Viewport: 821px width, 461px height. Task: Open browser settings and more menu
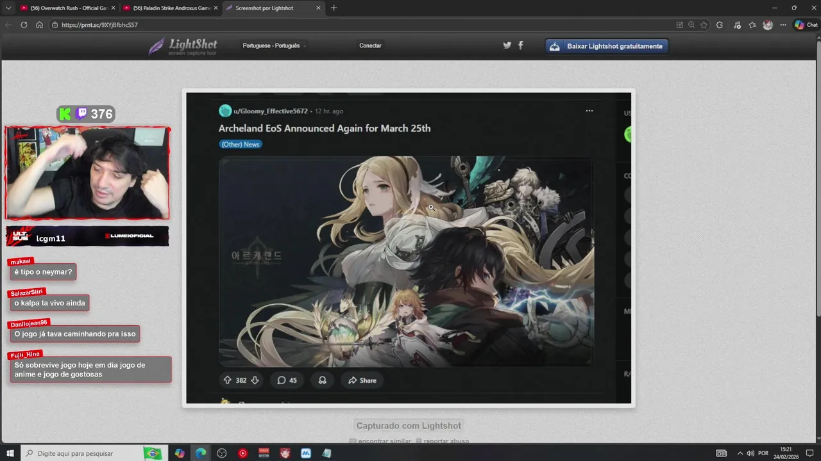pyautogui.click(x=783, y=25)
